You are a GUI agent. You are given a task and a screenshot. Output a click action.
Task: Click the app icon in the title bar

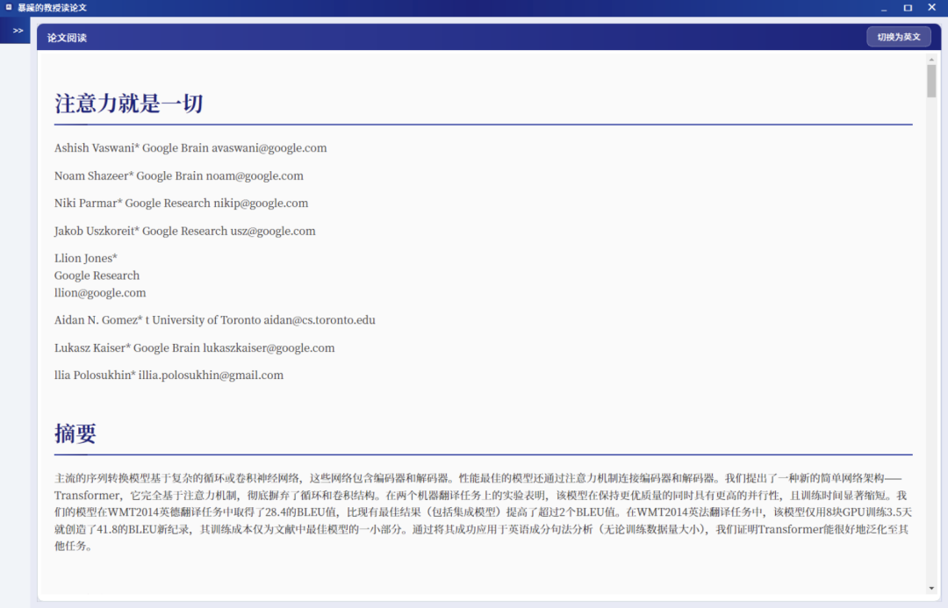click(9, 8)
